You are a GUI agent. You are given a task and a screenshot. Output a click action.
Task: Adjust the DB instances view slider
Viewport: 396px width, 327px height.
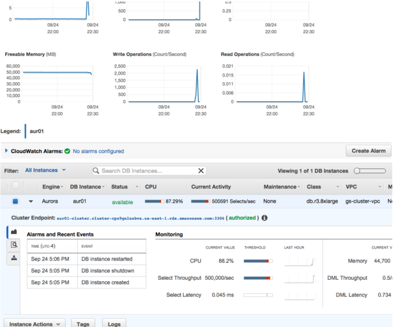[370, 171]
